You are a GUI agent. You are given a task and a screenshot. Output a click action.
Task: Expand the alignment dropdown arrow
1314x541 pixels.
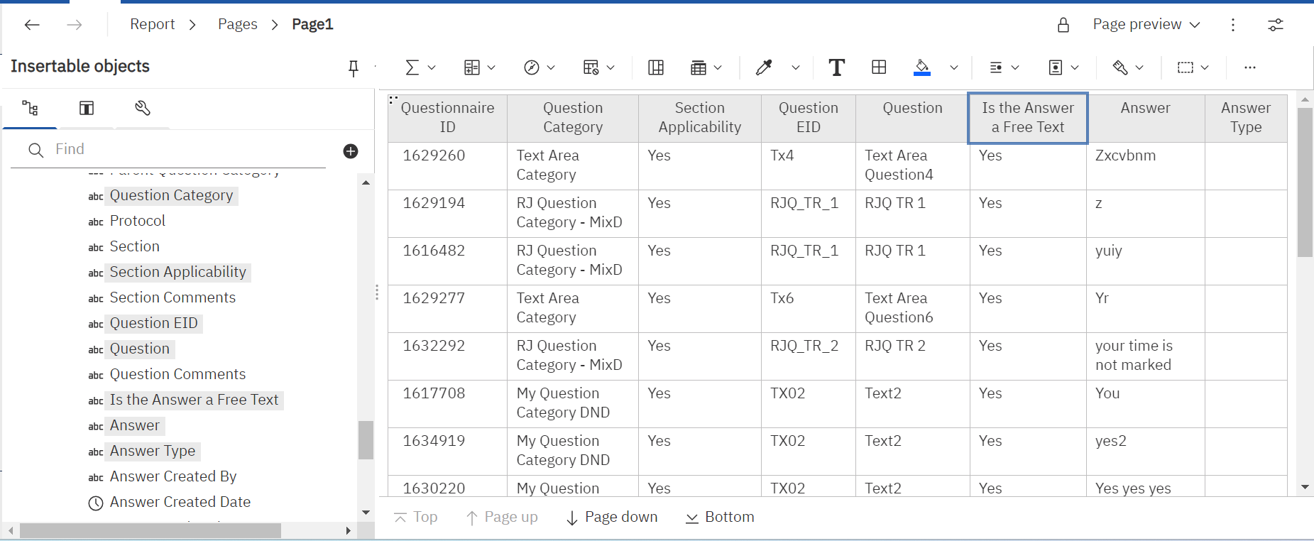1015,67
